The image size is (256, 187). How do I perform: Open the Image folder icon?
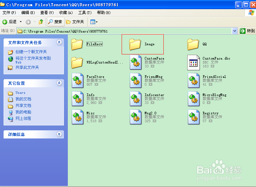[135, 44]
